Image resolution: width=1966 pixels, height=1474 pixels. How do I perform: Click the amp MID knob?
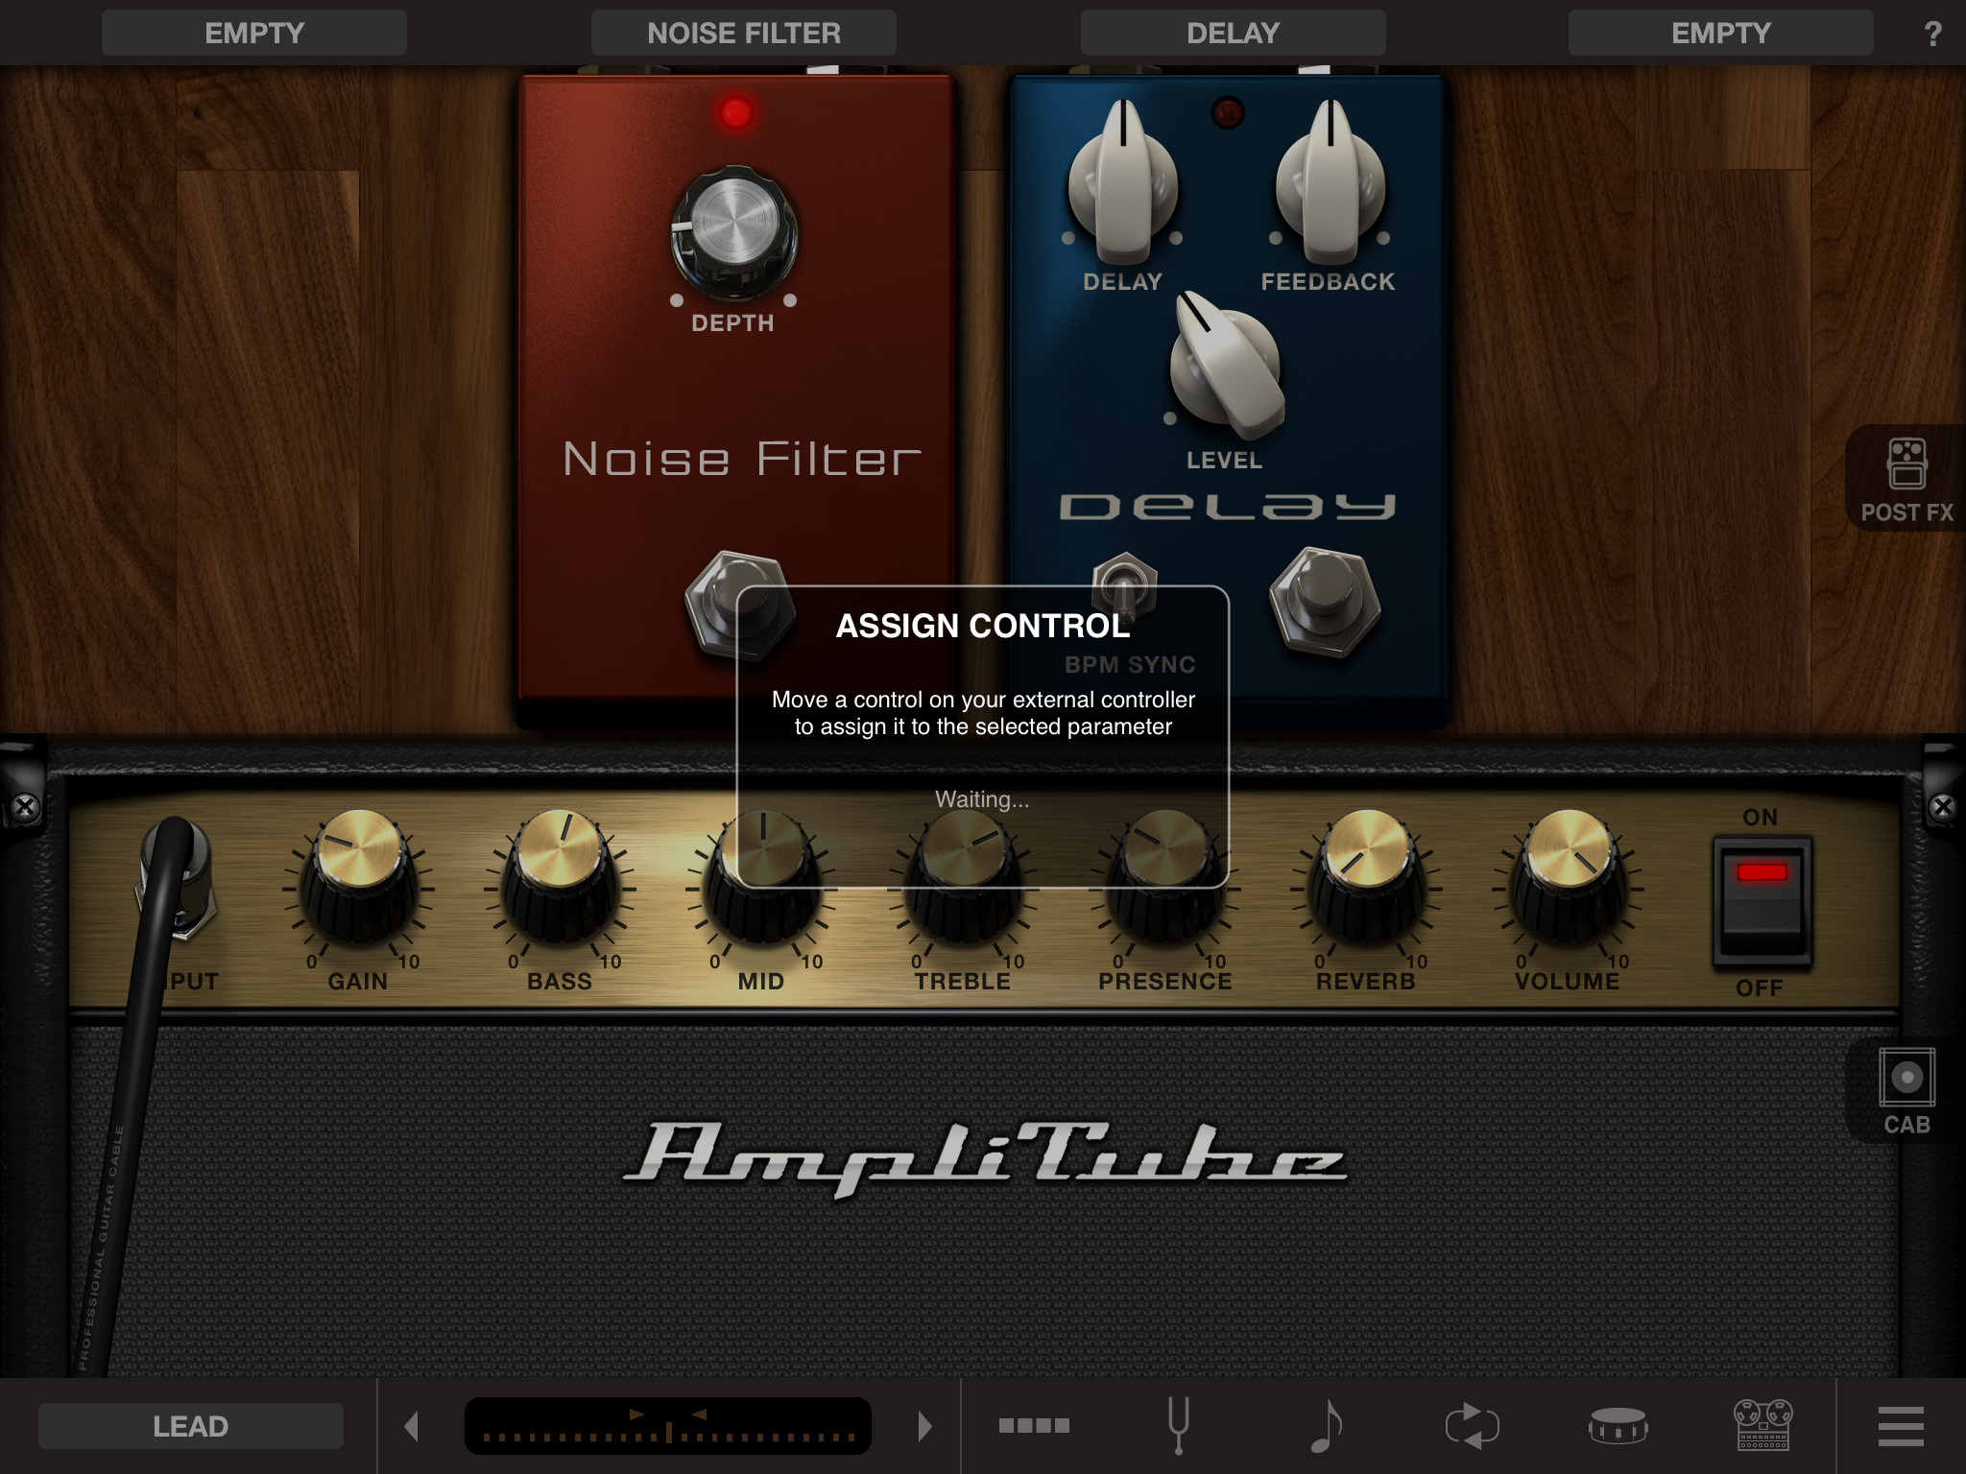pyautogui.click(x=762, y=875)
